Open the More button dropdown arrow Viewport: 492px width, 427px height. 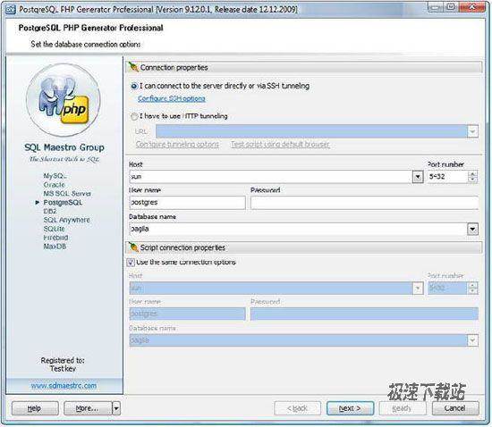(116, 408)
